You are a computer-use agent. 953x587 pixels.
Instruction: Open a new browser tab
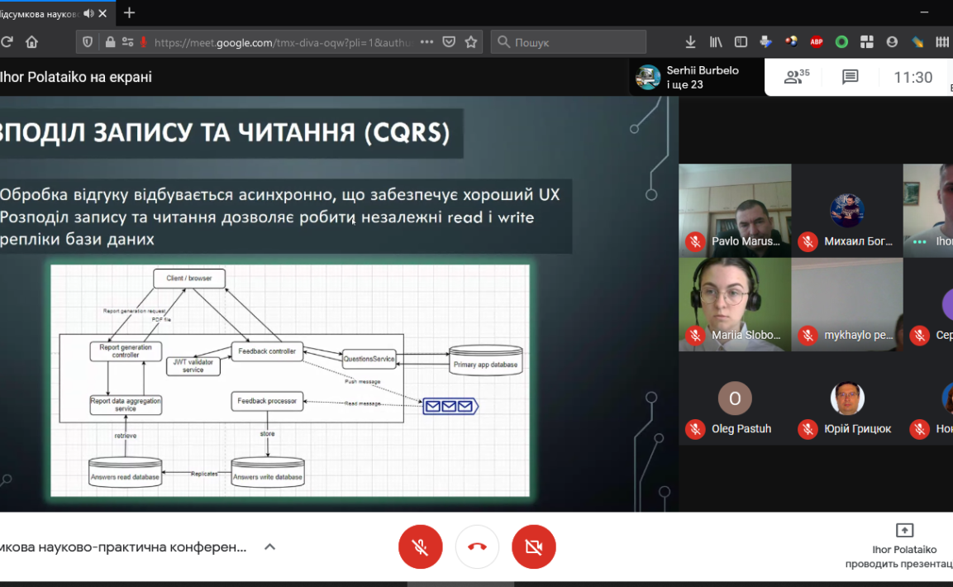point(129,12)
